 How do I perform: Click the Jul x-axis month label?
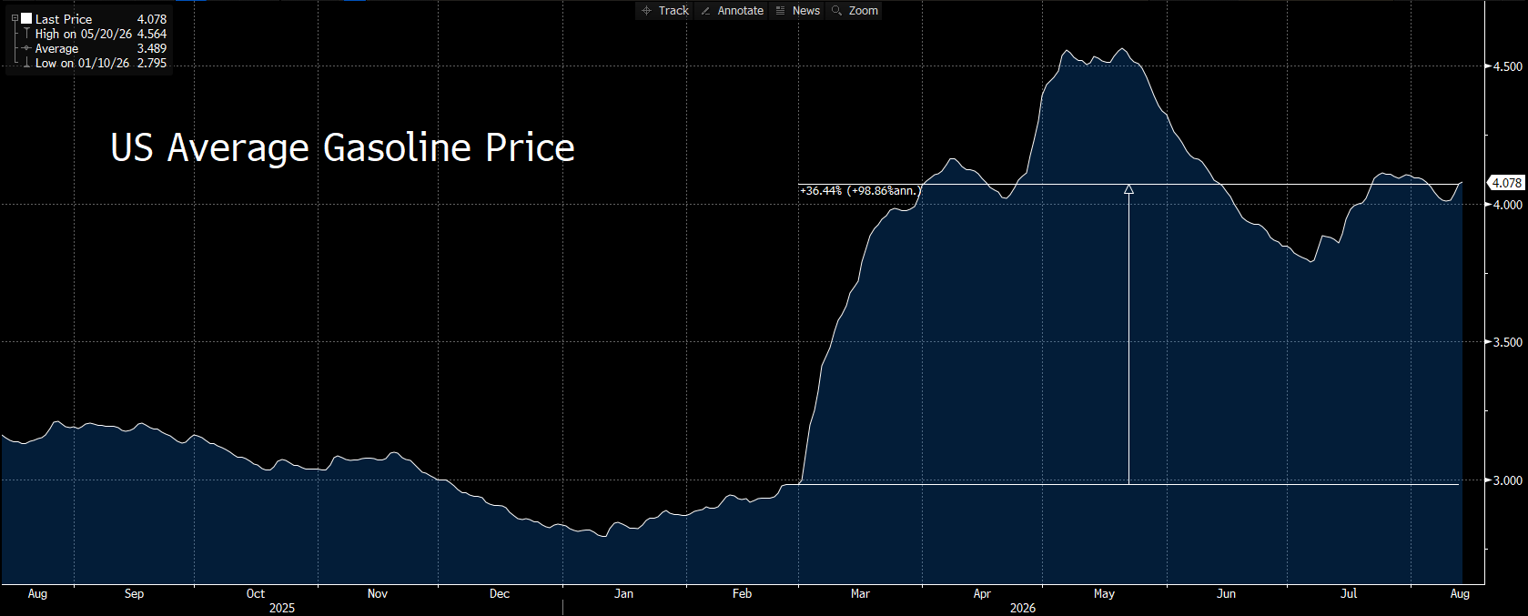click(x=1349, y=593)
